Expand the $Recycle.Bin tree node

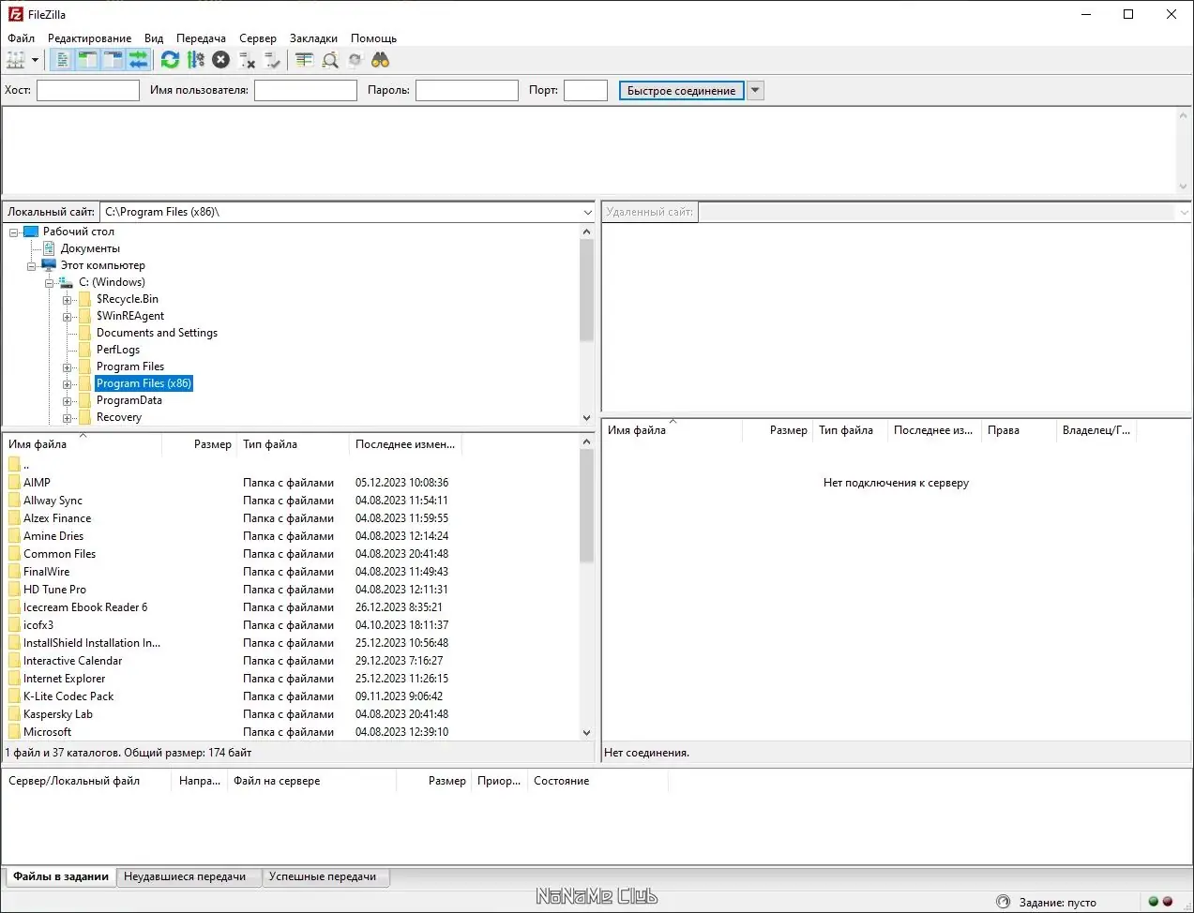68,300
